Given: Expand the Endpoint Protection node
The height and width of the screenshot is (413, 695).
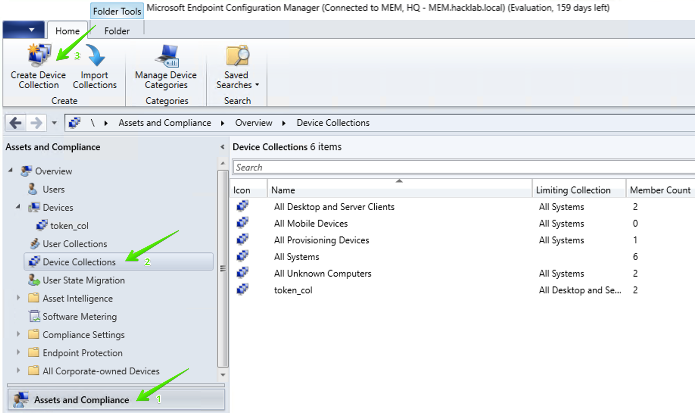Looking at the screenshot, I should (18, 352).
